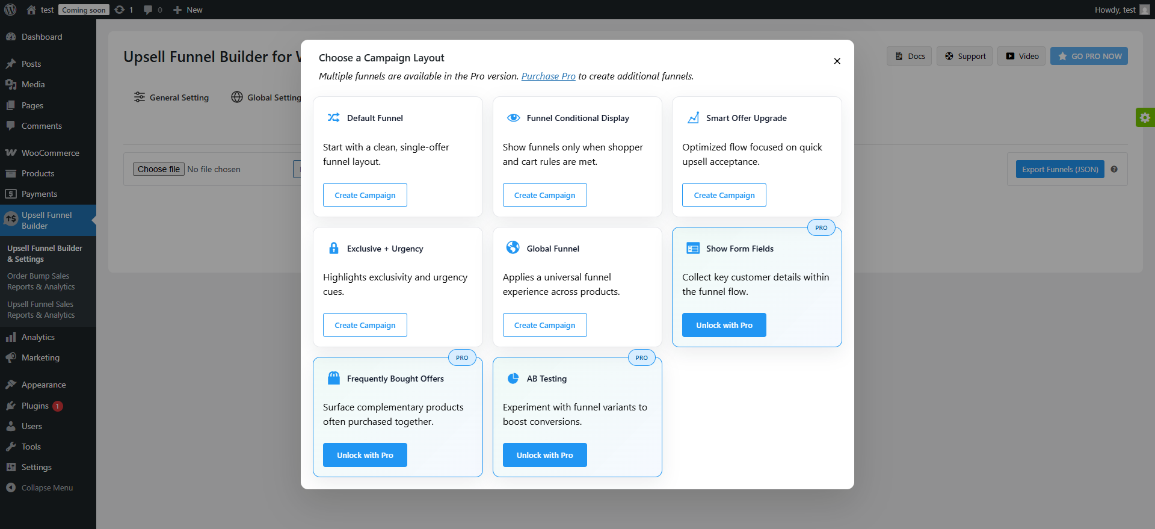The height and width of the screenshot is (529, 1155).
Task: Click the Choose file button
Action: (x=159, y=169)
